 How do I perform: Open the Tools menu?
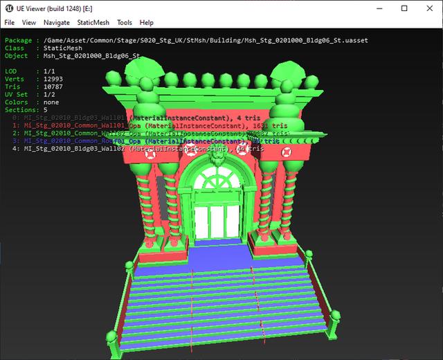[125, 23]
